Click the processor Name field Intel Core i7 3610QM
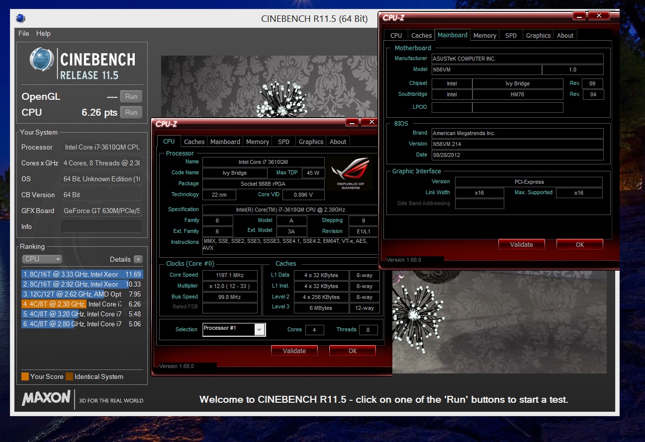 (264, 162)
